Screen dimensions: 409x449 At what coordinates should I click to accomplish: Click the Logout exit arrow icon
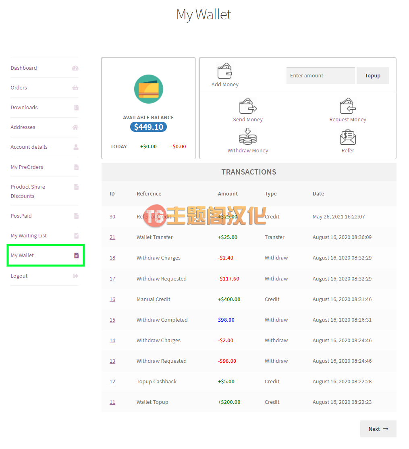click(x=76, y=276)
